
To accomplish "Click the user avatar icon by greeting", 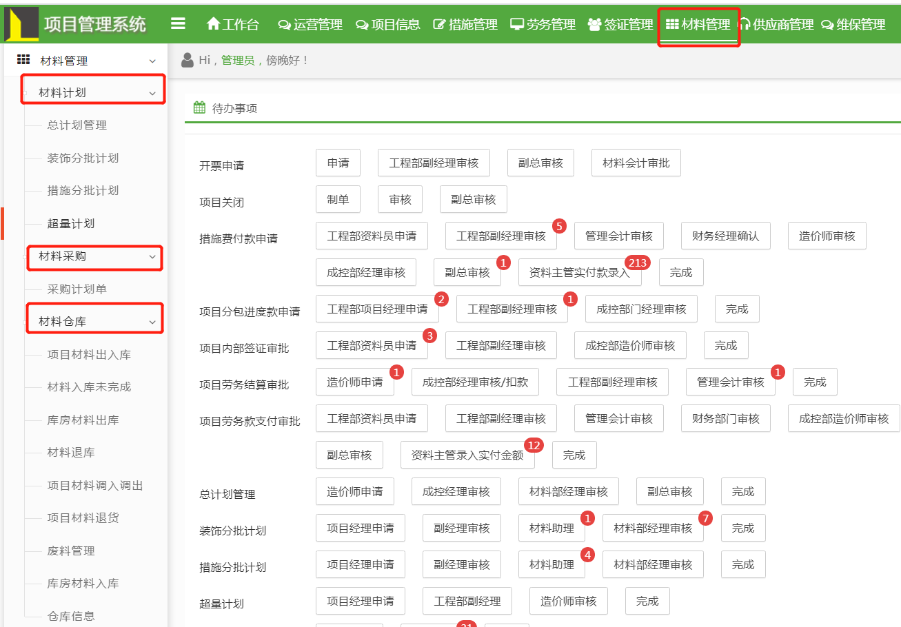I will pos(187,60).
